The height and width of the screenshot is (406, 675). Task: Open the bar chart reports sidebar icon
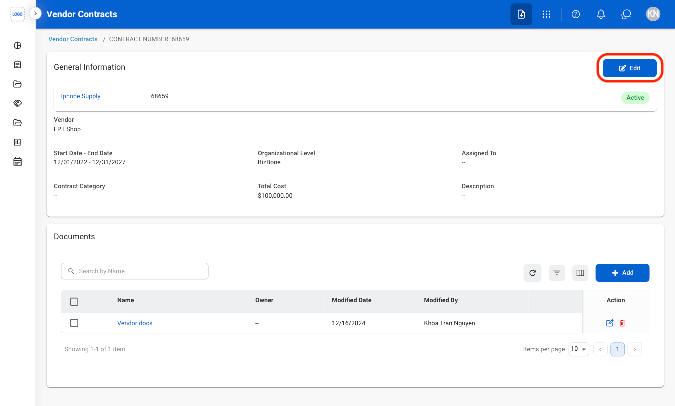coord(17,142)
